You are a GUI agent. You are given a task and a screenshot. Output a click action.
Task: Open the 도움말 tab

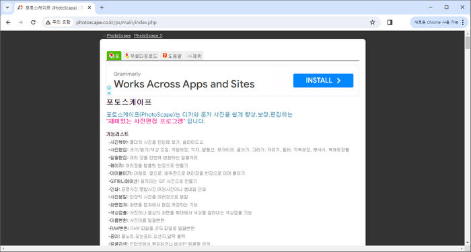(x=172, y=56)
